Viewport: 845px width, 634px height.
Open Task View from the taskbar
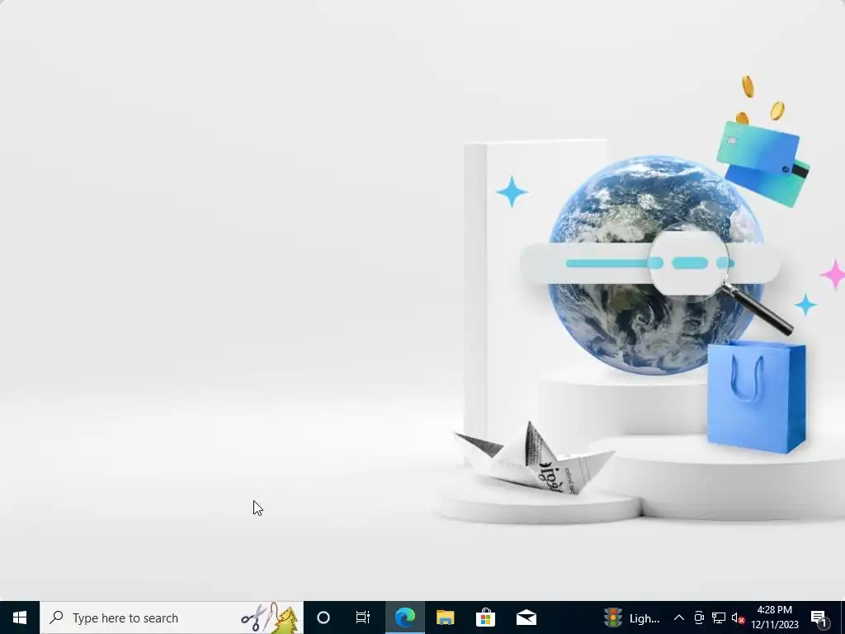click(x=363, y=617)
